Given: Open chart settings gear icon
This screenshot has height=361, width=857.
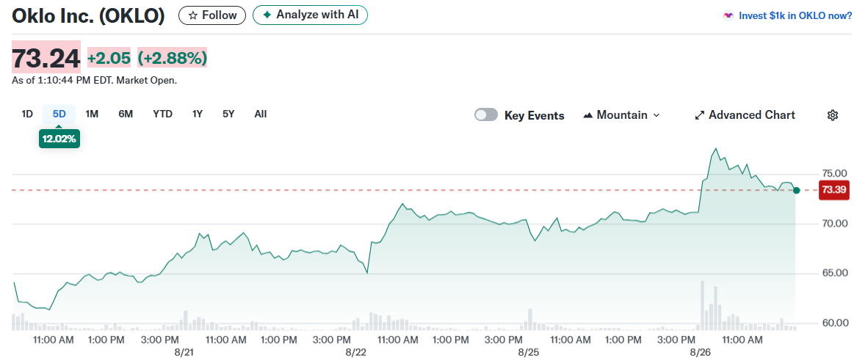Looking at the screenshot, I should tap(833, 115).
